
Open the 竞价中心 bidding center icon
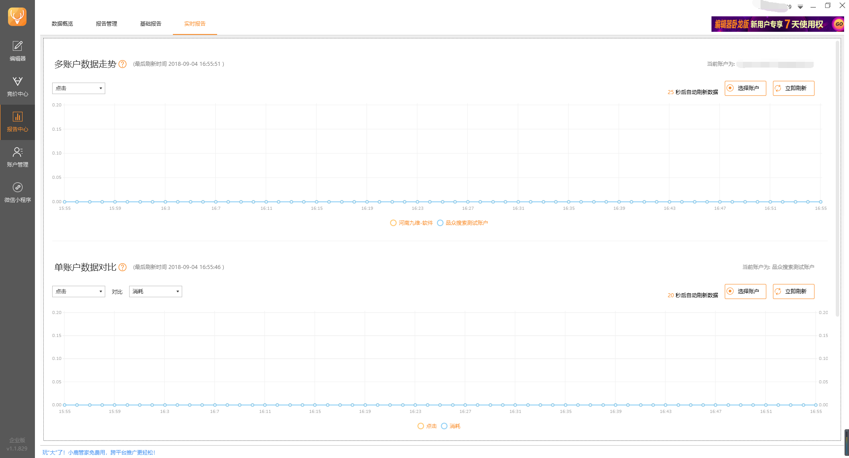coord(17,87)
